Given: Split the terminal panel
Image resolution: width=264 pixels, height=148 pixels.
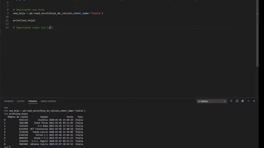Looking at the screenshot, I should [237, 101].
